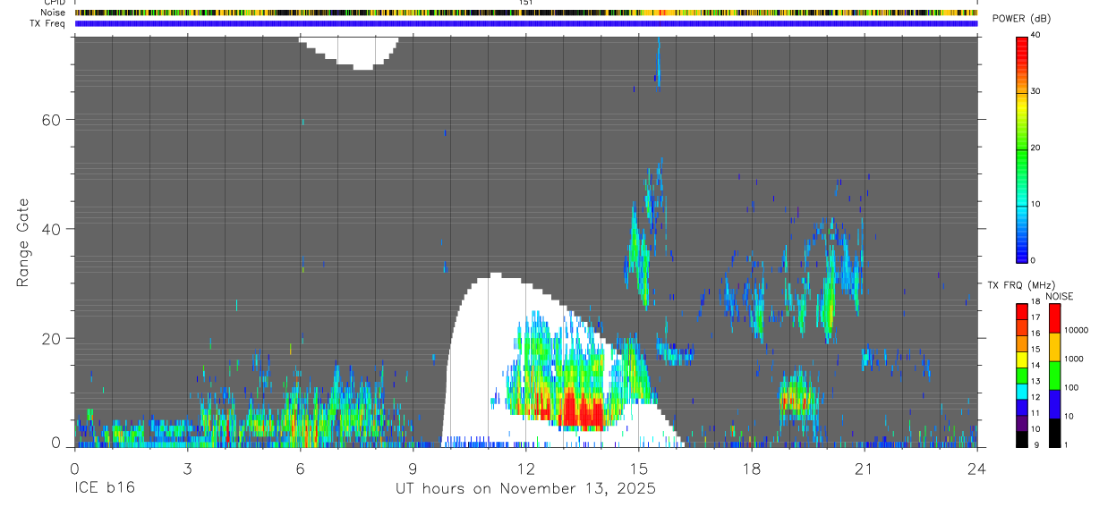
Task: Click the 18 hour tick on UT axis
Action: coord(752,468)
